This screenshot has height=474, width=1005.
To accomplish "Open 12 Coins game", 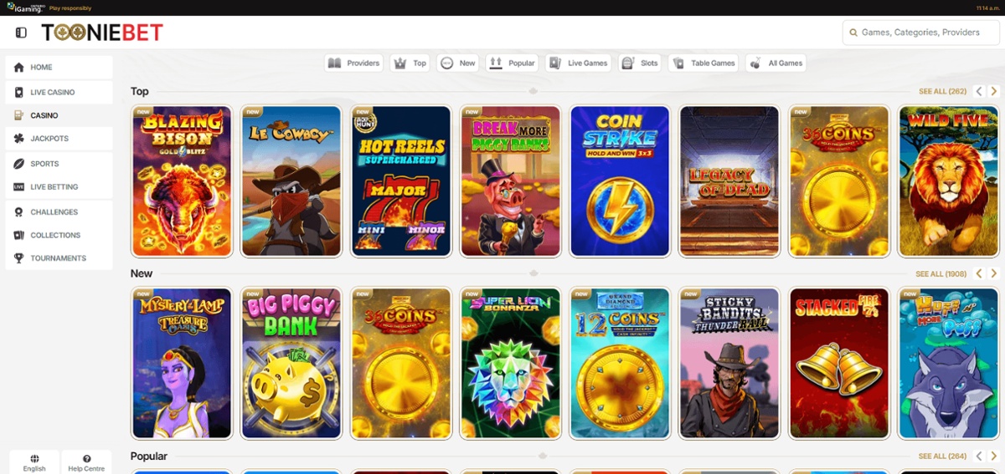I will pyautogui.click(x=620, y=364).
